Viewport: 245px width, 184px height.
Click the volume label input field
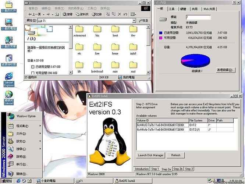point(198,17)
